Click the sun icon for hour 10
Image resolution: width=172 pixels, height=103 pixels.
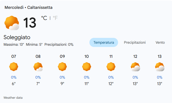pos(87,67)
